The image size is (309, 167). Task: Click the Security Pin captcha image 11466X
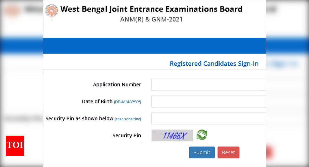click(172, 135)
